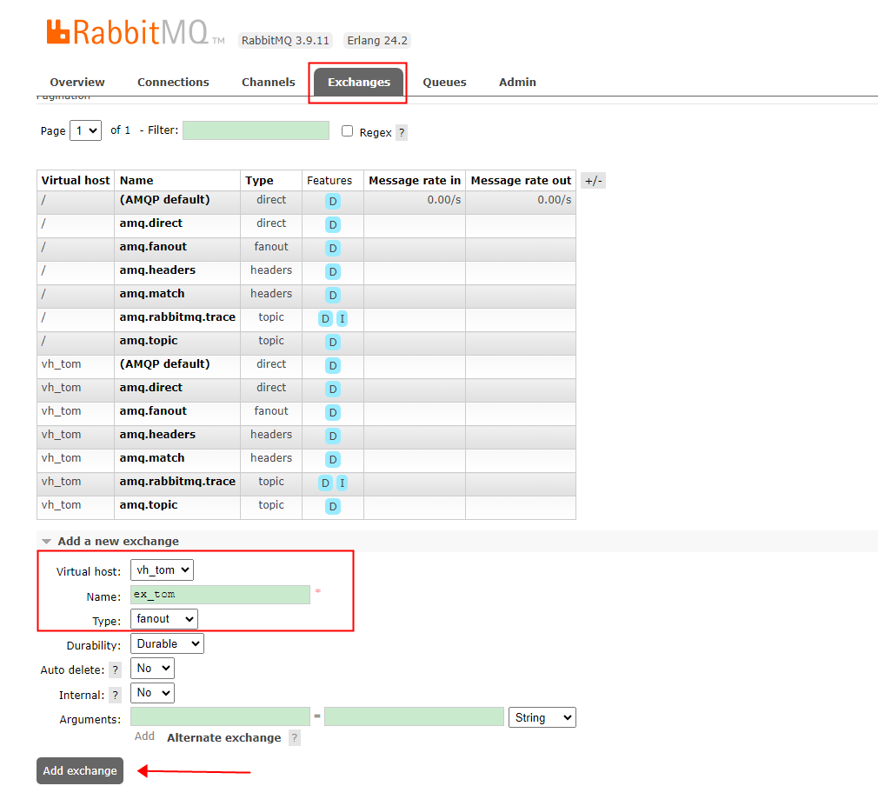Select the Exchanges tab

[358, 83]
